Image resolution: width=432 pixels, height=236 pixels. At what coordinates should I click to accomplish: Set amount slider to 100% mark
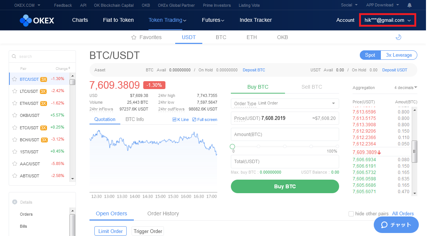pos(337,147)
